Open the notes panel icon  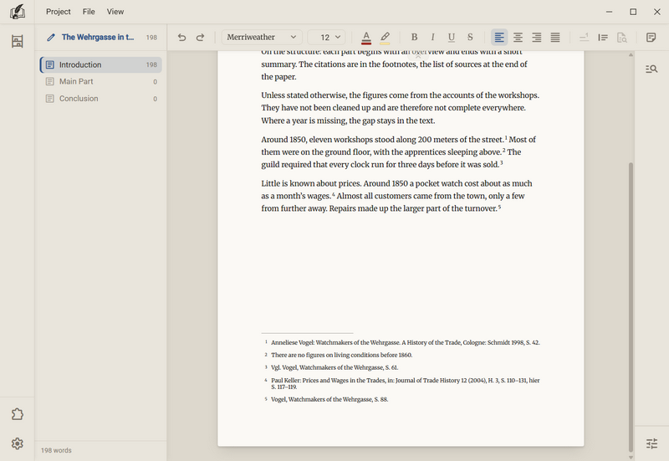coord(651,37)
